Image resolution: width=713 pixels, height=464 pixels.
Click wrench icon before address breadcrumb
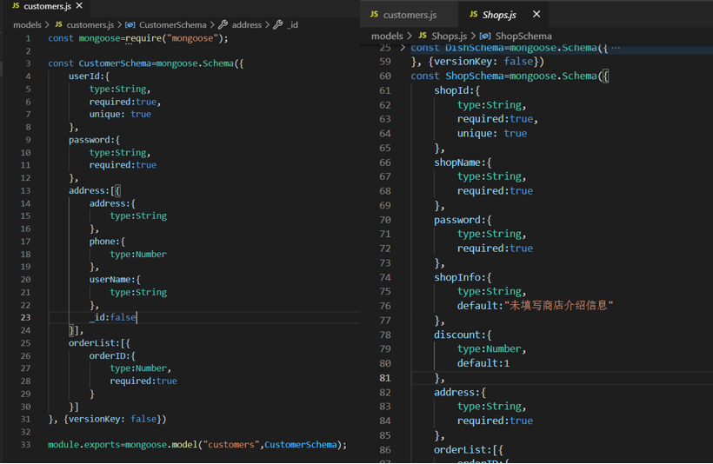coord(223,24)
